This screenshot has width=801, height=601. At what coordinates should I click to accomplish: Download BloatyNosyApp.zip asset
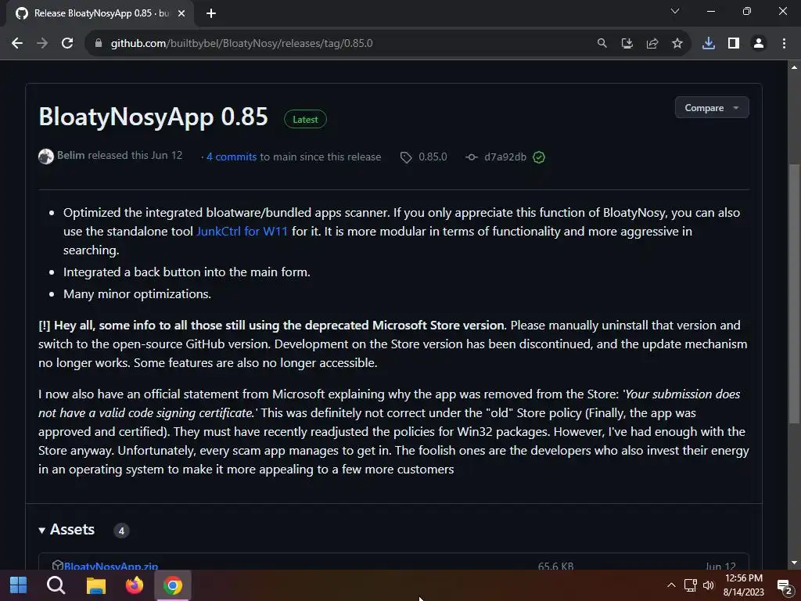click(x=111, y=566)
